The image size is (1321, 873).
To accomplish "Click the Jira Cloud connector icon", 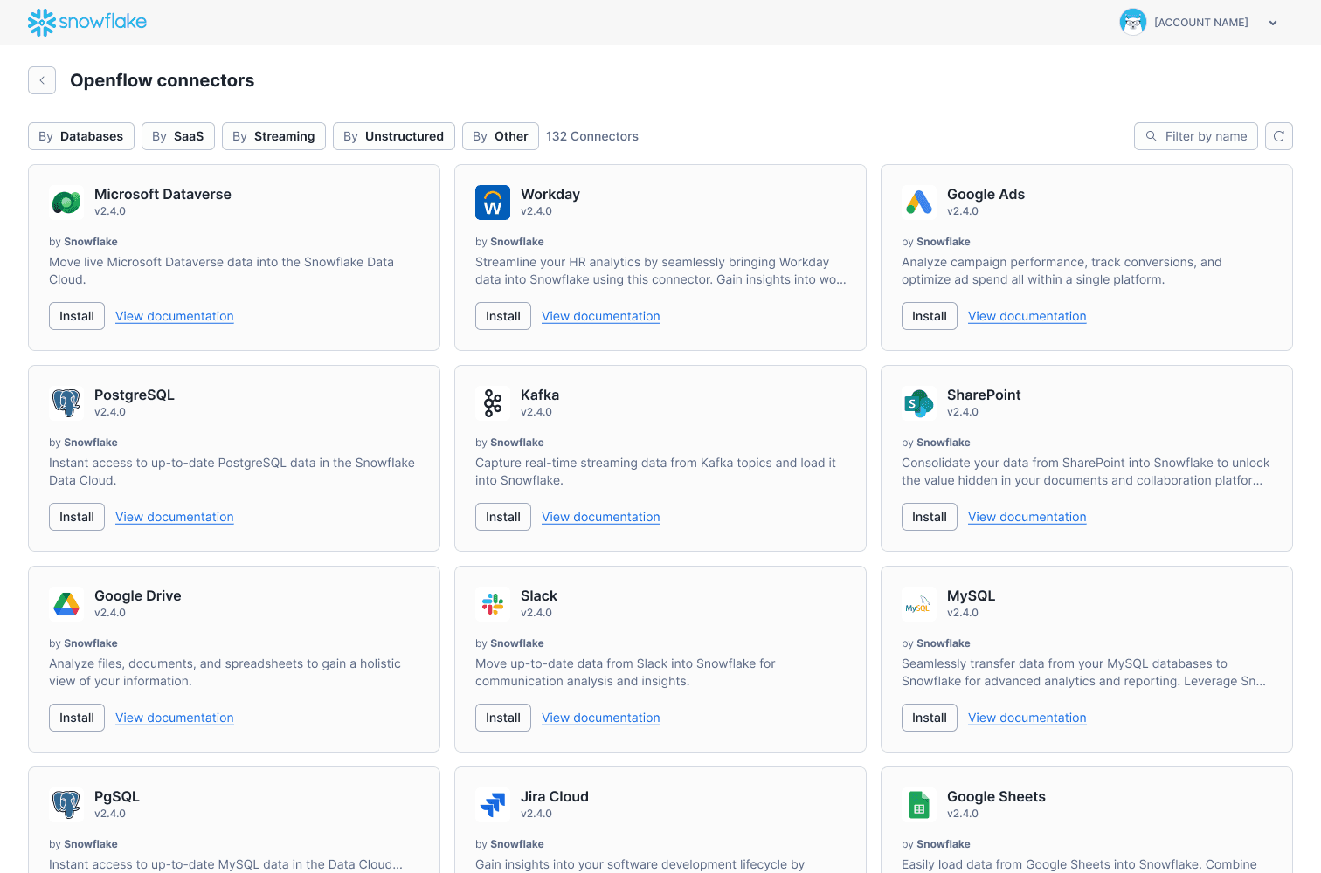I will coord(493,805).
